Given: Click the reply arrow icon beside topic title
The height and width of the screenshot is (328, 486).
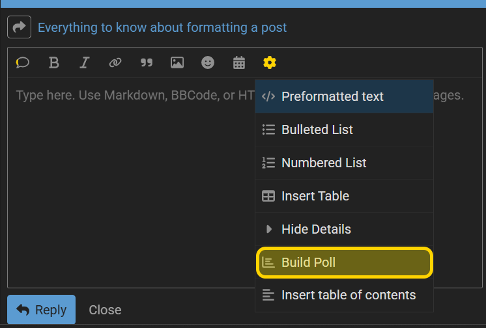Looking at the screenshot, I should [x=19, y=27].
